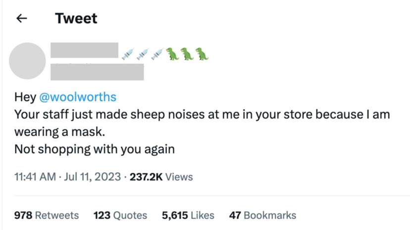The width and height of the screenshot is (410, 230).
Task: Click the middle syringe emoji
Action: point(143,53)
